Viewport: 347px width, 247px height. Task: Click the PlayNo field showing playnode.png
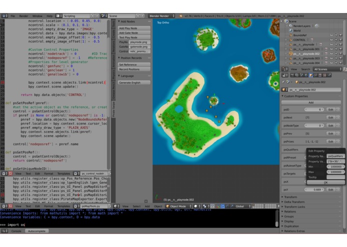(x=139, y=42)
